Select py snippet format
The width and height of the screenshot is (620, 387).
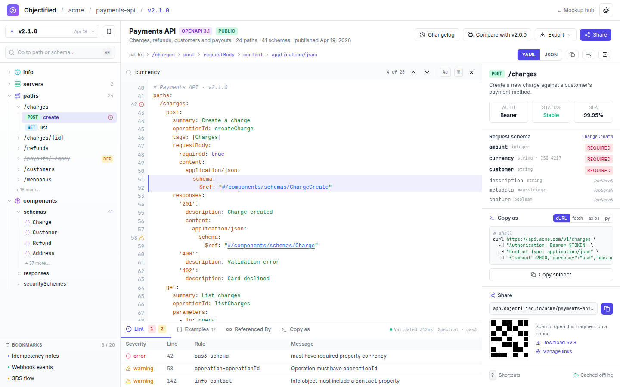pyautogui.click(x=608, y=218)
